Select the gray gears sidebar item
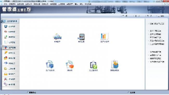169x95 pixels. point(11,84)
